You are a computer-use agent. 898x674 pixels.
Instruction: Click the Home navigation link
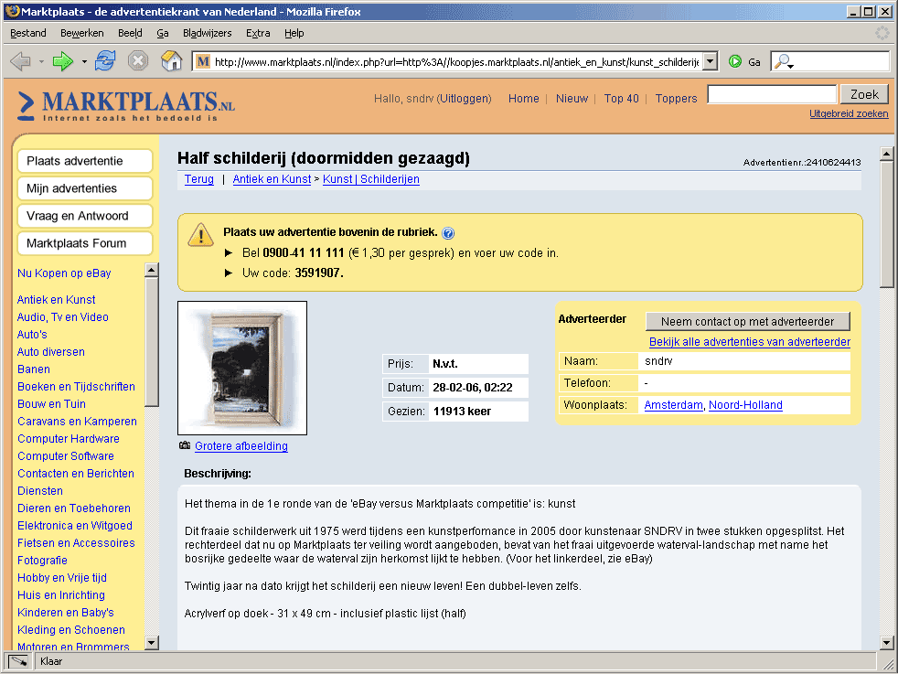[523, 99]
